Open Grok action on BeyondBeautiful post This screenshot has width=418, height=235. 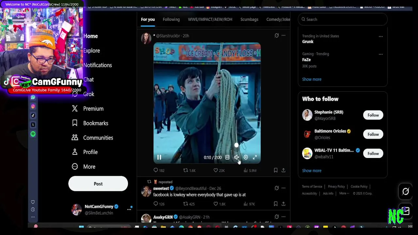click(x=277, y=188)
